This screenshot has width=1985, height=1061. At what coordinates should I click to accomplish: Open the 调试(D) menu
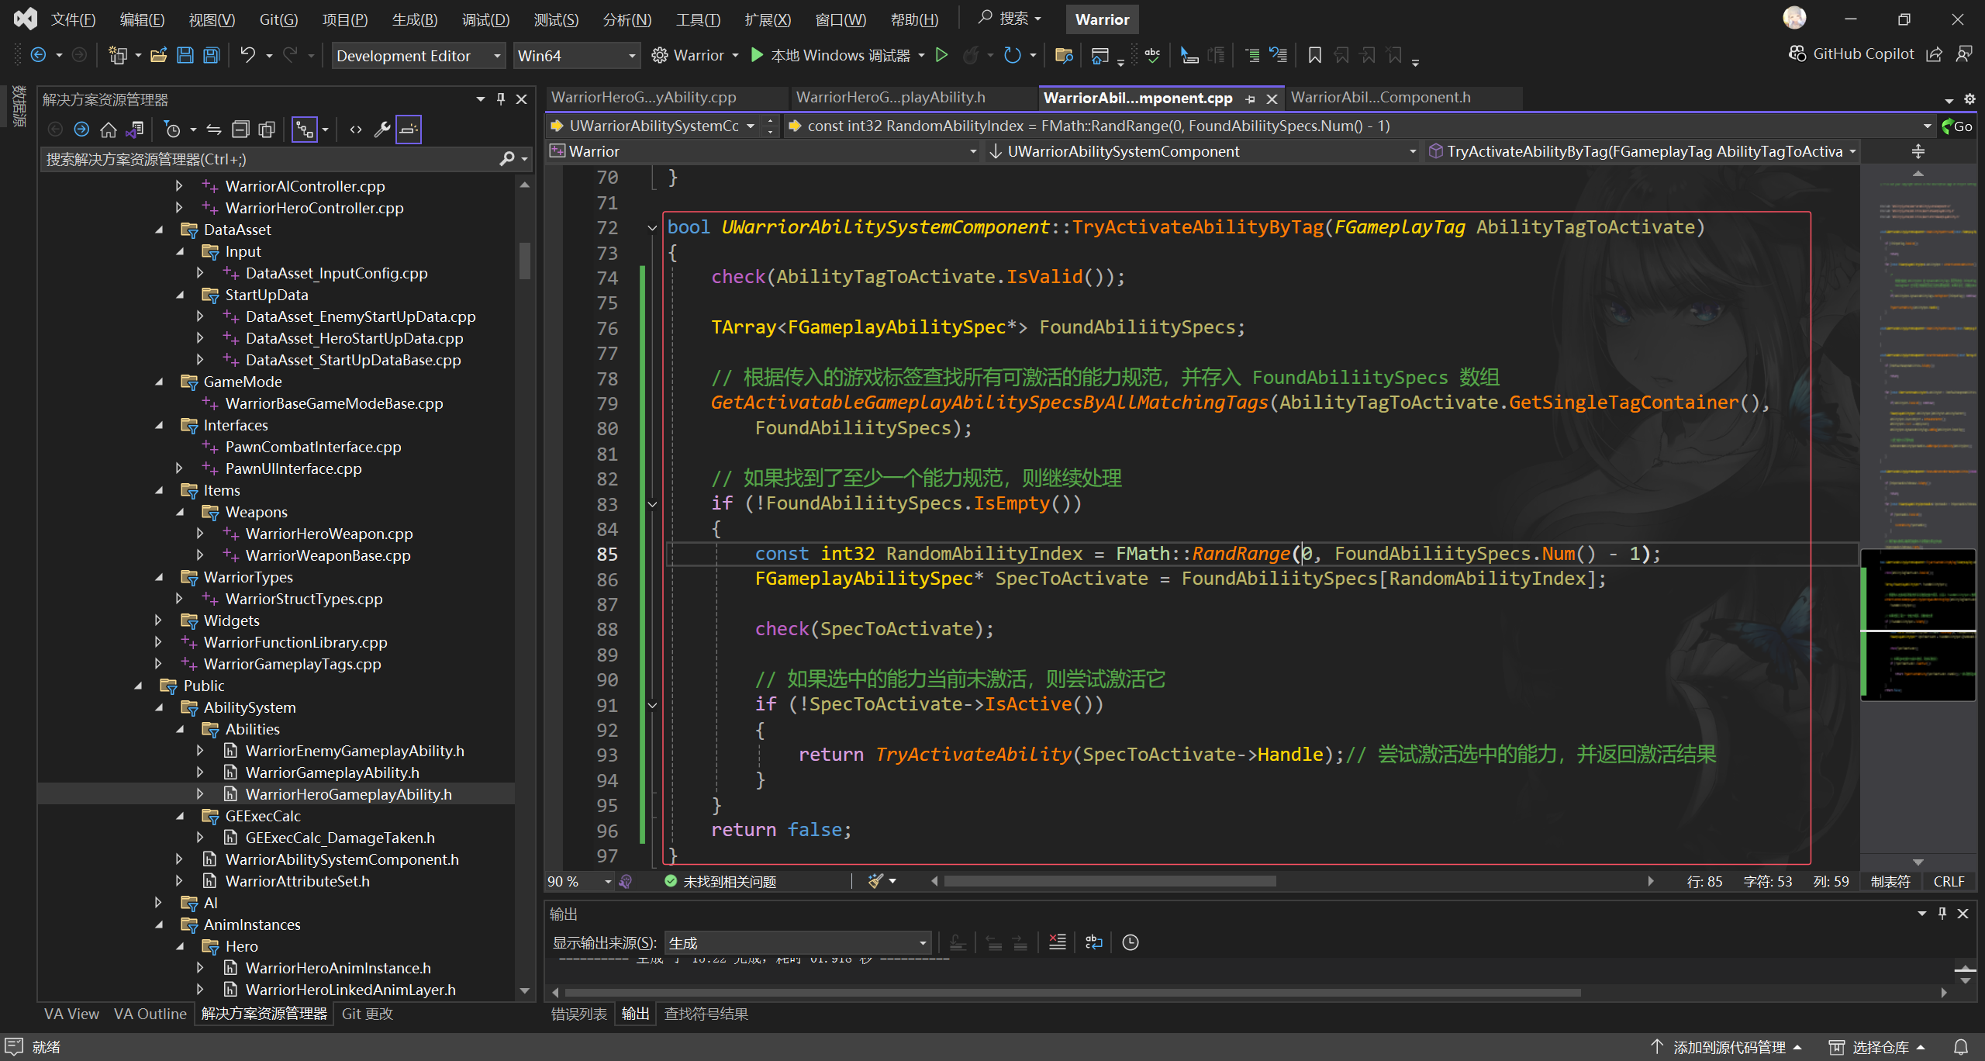485,19
